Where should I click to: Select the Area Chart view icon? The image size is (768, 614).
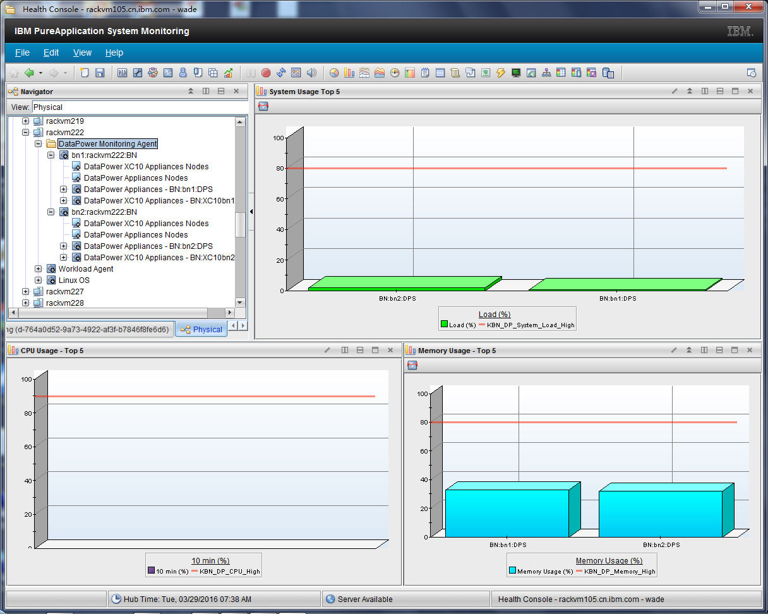click(x=380, y=73)
